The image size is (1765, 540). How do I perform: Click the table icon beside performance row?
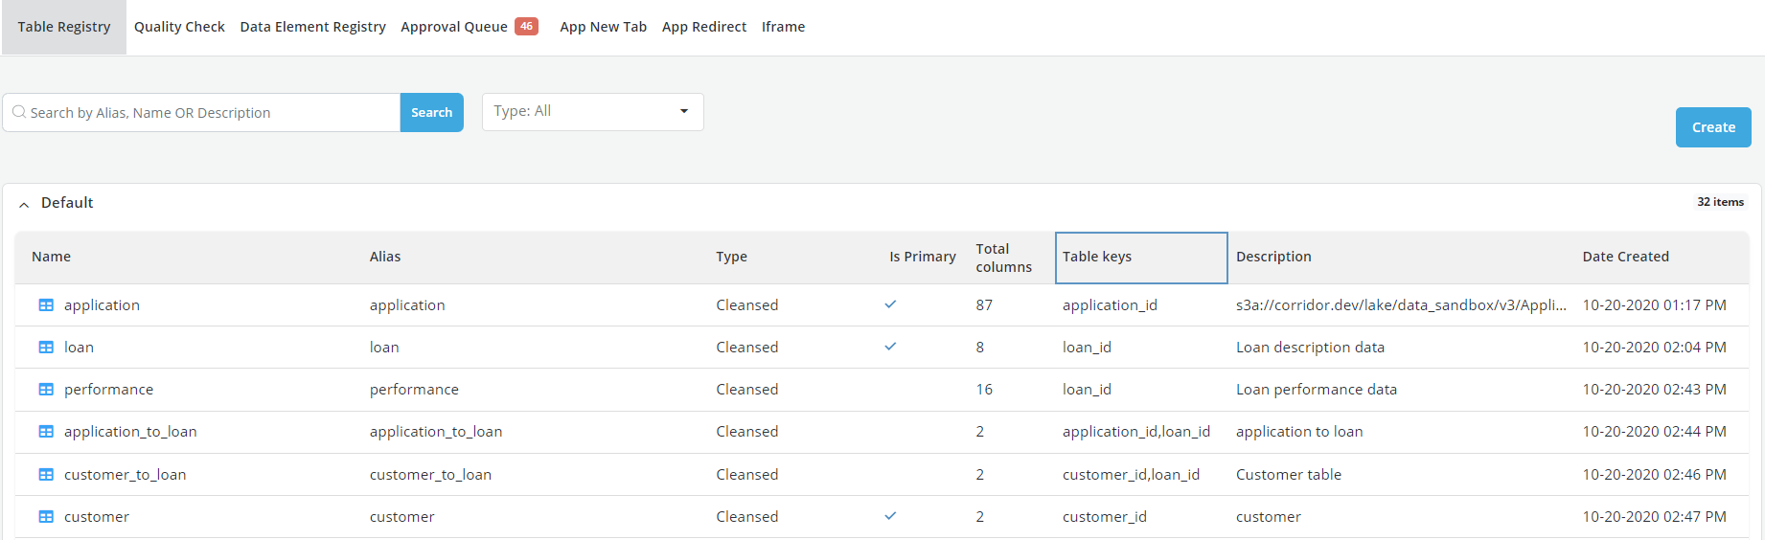coord(46,390)
